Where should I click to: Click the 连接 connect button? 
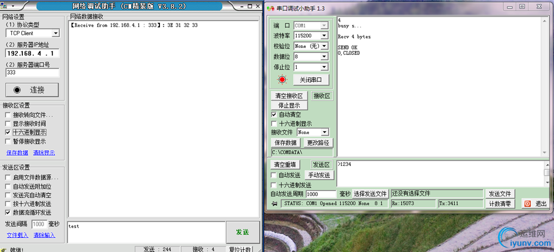[x=32, y=90]
